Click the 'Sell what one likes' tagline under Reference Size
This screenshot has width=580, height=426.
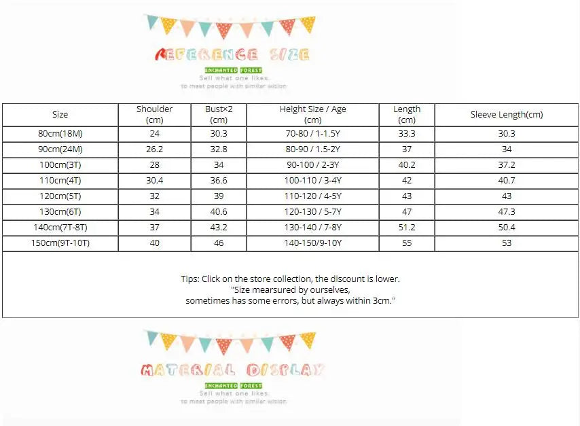[x=233, y=79]
